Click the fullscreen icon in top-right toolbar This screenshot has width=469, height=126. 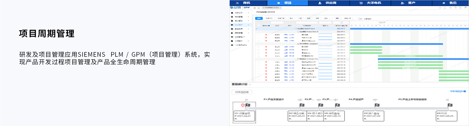[465, 8]
